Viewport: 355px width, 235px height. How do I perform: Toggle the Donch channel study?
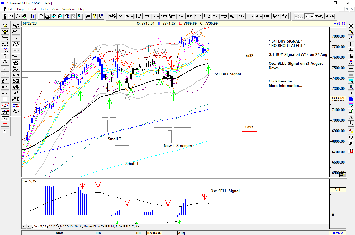pyautogui.click(x=16, y=57)
